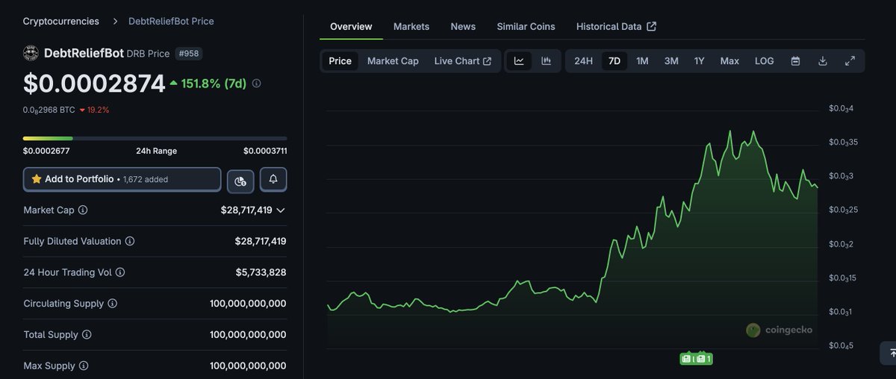
Task: Download the chart data
Action: coord(823,61)
